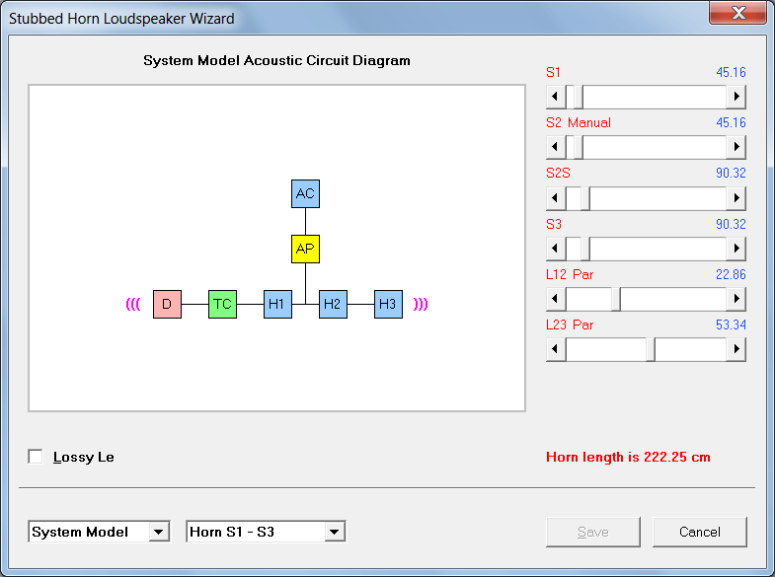Click the Save button
This screenshot has height=577, width=775.
pyautogui.click(x=593, y=532)
